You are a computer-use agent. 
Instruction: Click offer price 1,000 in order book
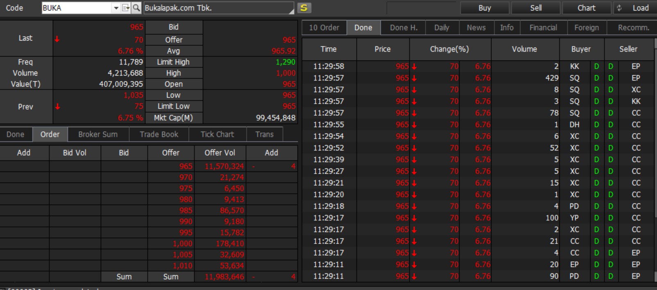point(183,243)
